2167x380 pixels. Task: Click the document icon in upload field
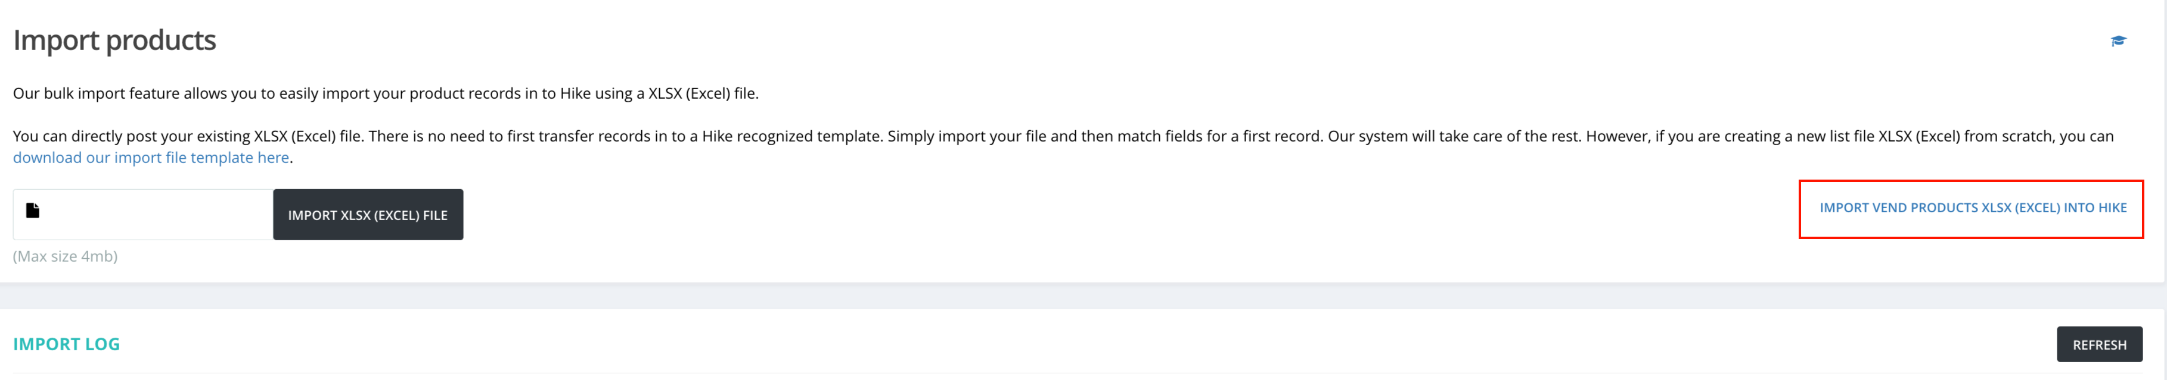(x=33, y=210)
